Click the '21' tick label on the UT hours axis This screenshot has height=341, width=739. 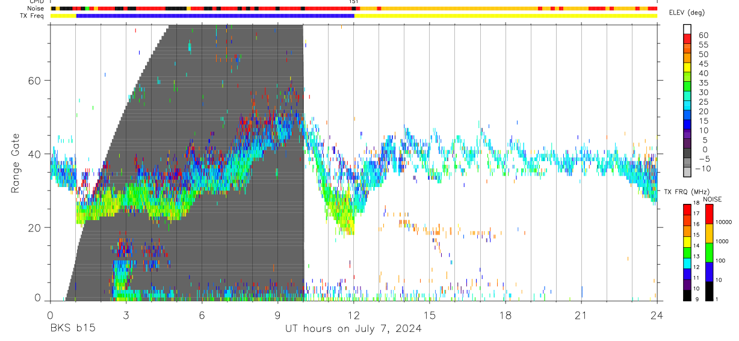tap(581, 316)
